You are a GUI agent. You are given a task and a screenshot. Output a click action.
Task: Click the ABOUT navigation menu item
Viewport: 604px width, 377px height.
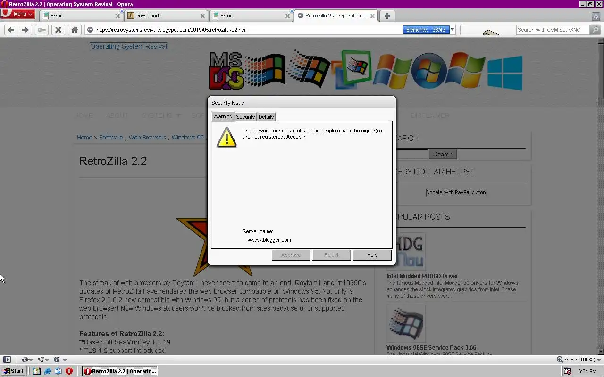click(x=117, y=115)
